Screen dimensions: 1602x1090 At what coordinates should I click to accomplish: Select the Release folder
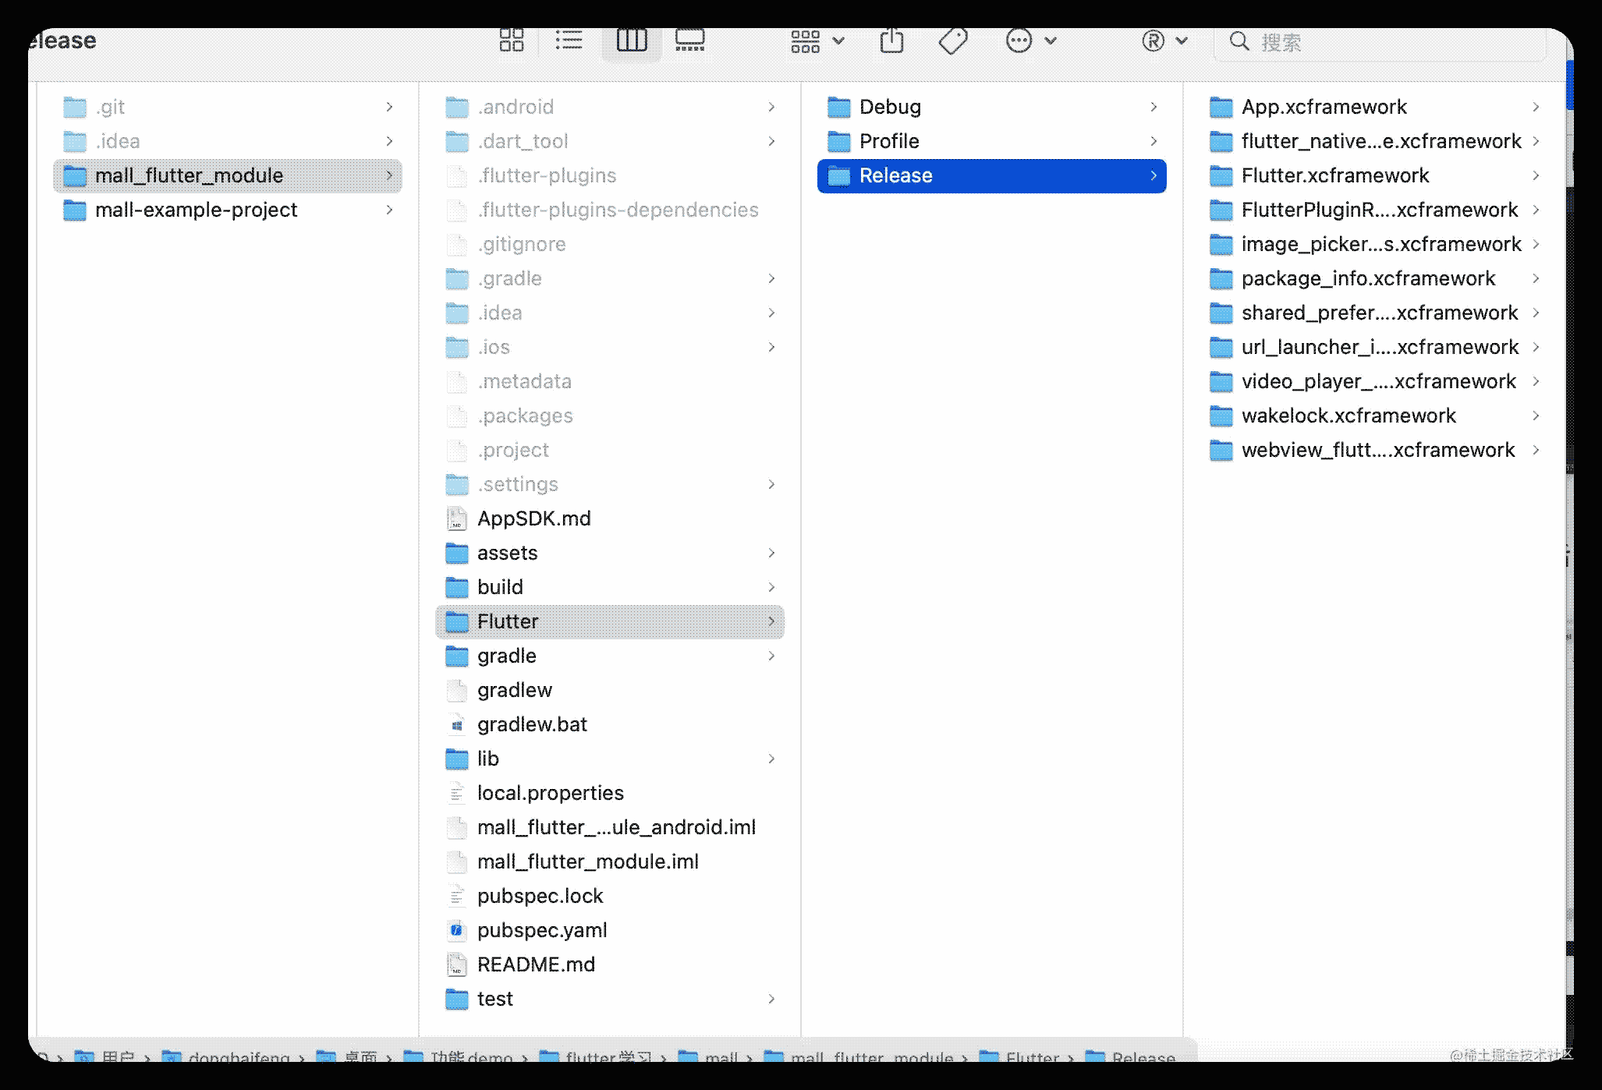point(992,175)
